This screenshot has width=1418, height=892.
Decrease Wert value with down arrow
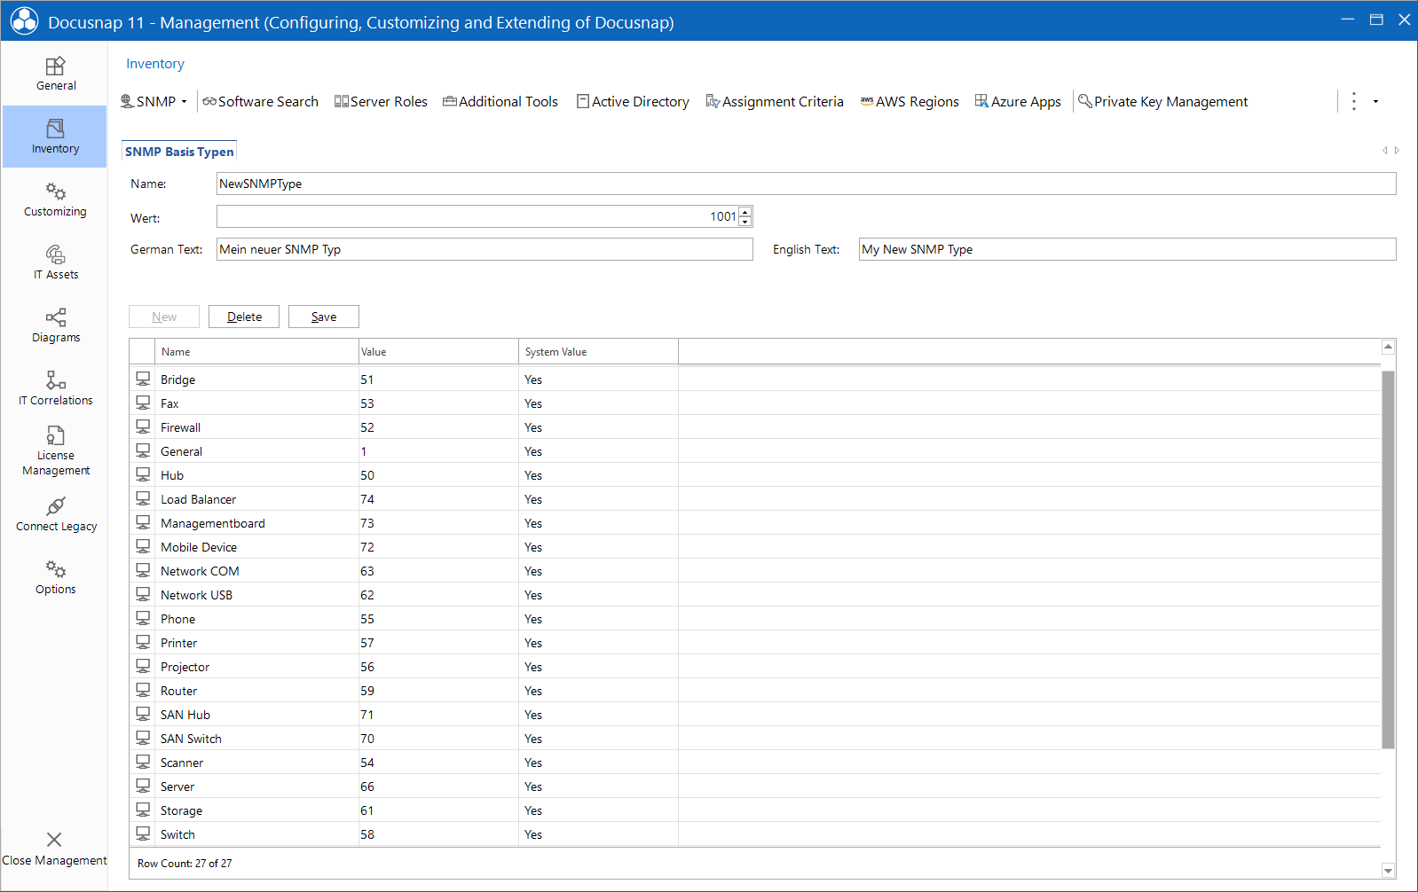click(745, 222)
